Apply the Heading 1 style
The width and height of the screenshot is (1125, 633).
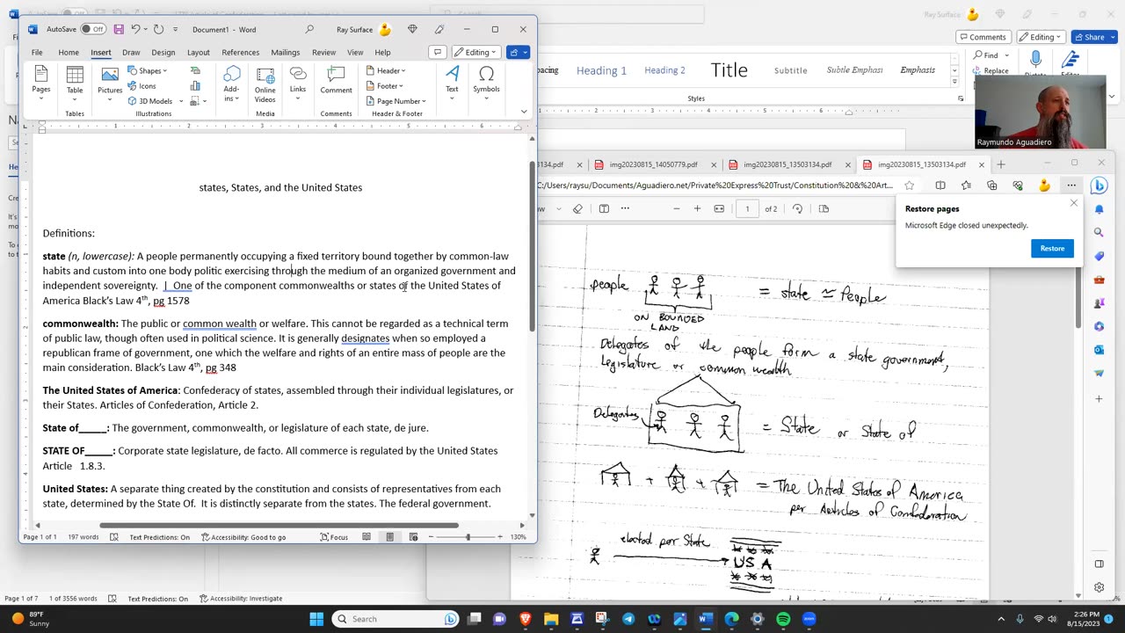pyautogui.click(x=601, y=70)
